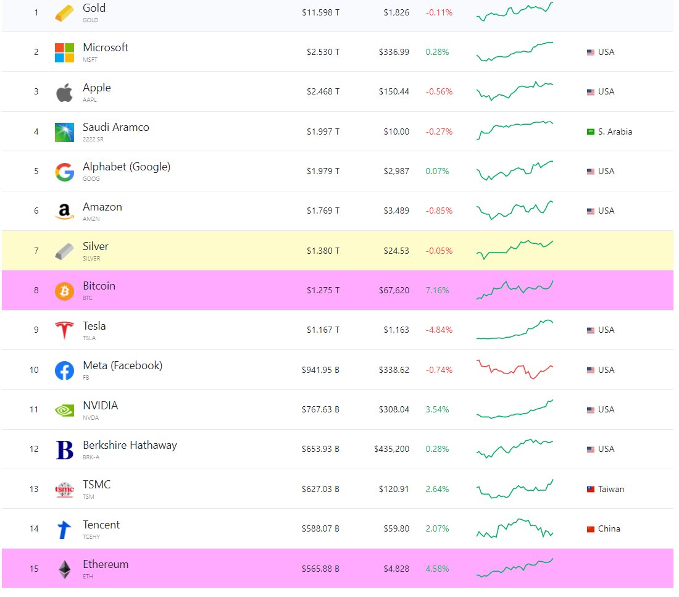Click Bitcoin daily change 7.16%

coord(437,291)
